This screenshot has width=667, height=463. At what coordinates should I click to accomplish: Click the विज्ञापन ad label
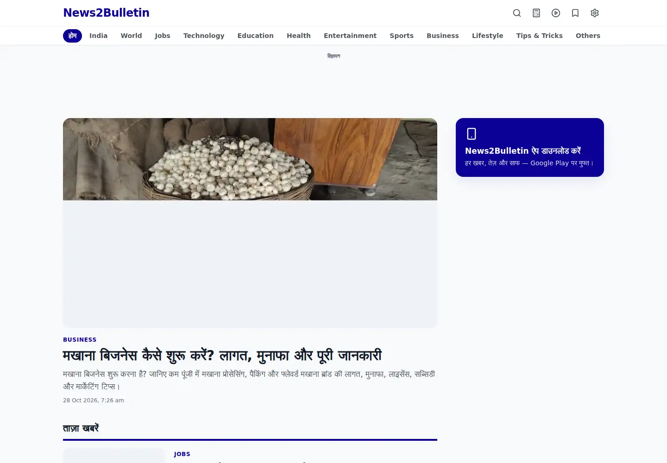click(x=333, y=56)
